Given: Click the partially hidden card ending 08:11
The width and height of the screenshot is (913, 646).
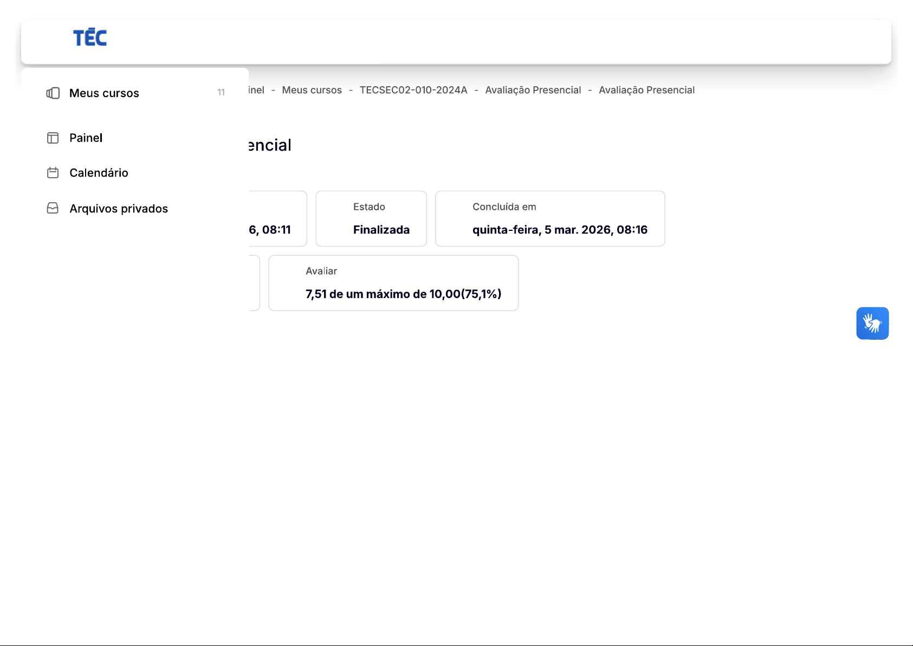Looking at the screenshot, I should click(277, 219).
